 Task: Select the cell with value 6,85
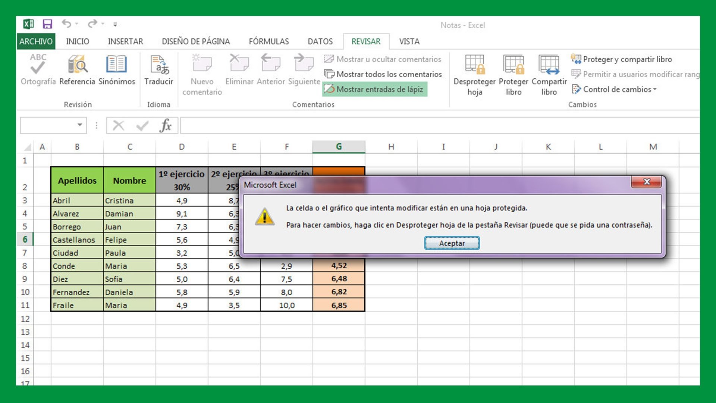(339, 305)
